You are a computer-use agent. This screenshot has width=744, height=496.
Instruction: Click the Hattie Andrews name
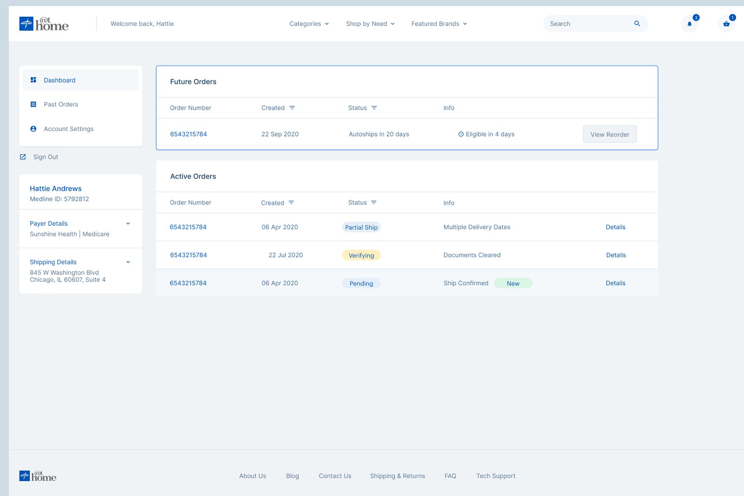(56, 189)
